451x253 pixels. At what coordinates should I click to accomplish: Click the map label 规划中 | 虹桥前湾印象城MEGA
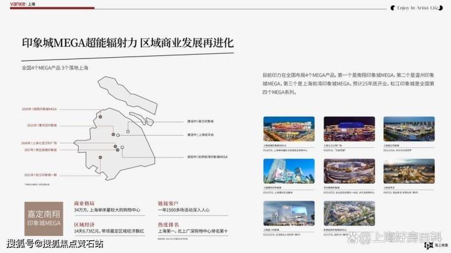coord(207,157)
